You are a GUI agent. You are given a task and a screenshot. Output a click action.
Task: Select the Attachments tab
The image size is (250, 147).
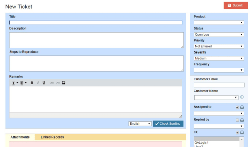point(20,137)
